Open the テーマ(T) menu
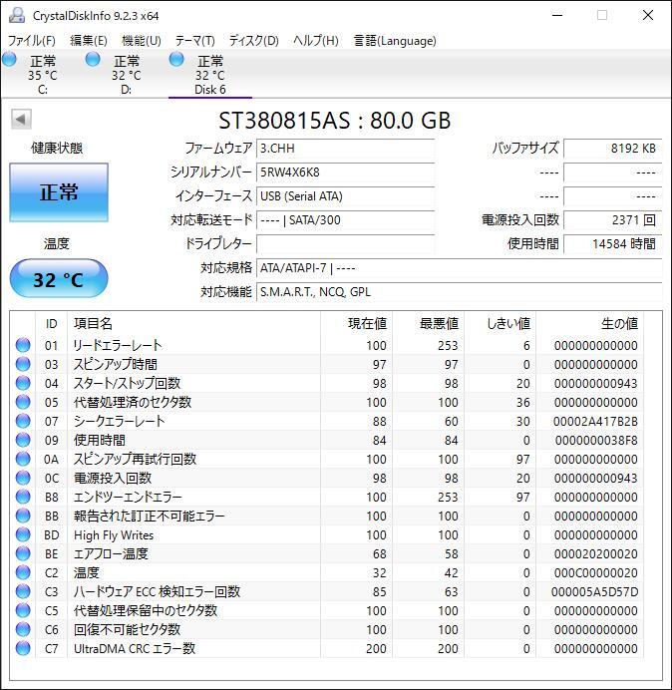This screenshot has width=672, height=690. pos(195,41)
